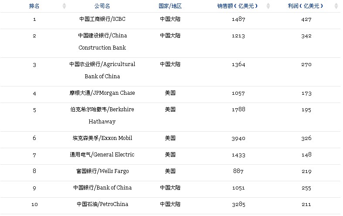The image size is (343, 216).
Task: Click 中国石油/PetroChina company name
Action: pos(102,204)
